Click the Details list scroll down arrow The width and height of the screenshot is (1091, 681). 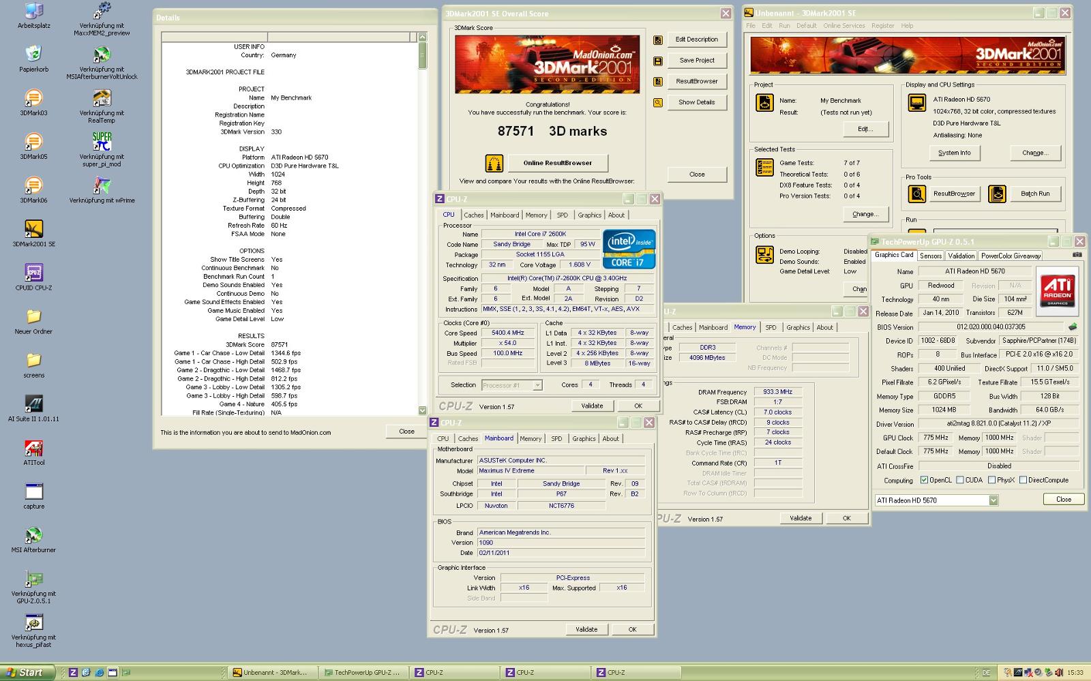click(x=422, y=410)
